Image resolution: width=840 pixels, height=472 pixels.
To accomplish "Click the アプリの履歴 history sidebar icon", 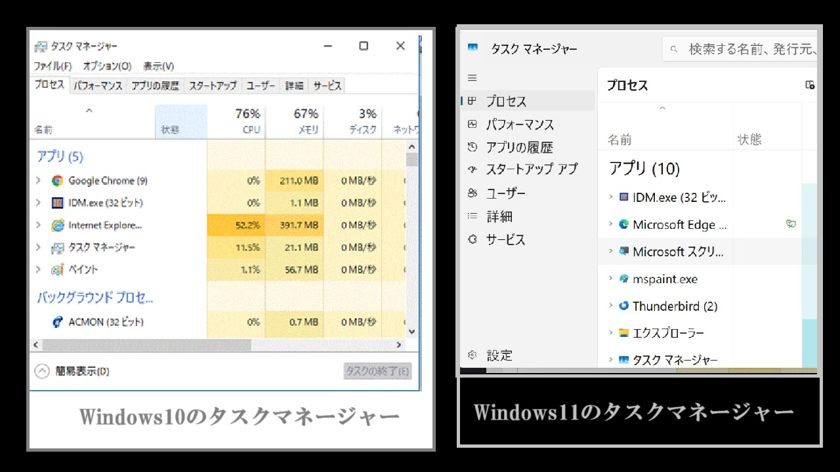I will [x=472, y=147].
